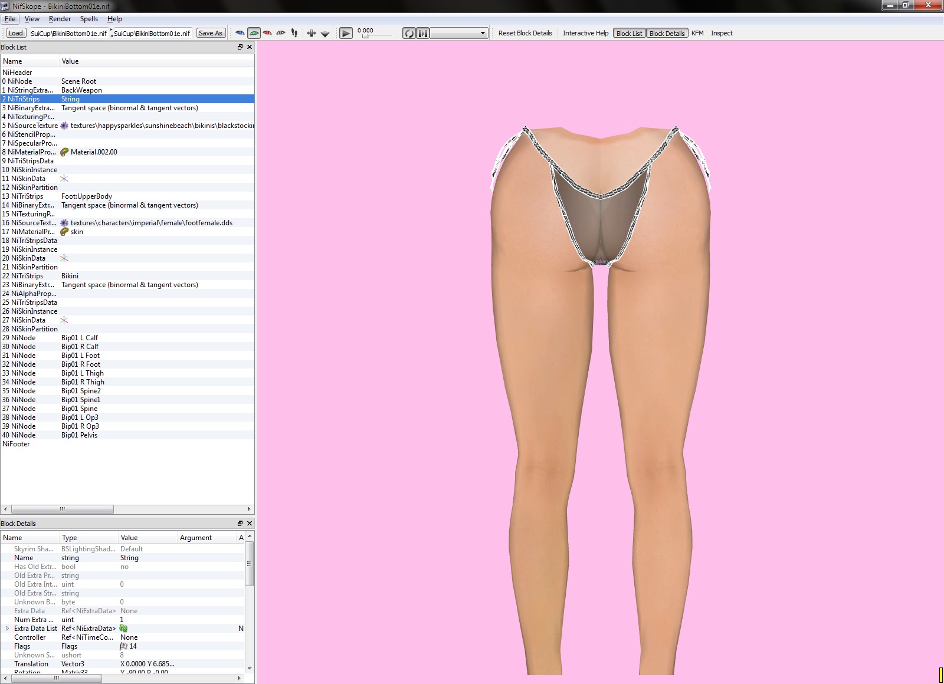
Task: Select the red eye side view icon
Action: pyautogui.click(x=267, y=33)
